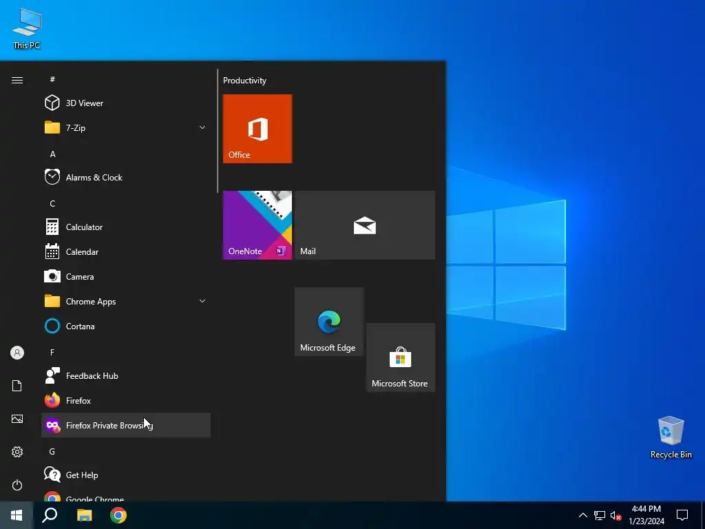Open Documents from the Start sidebar
Screen dimensions: 705x529
pos(17,386)
